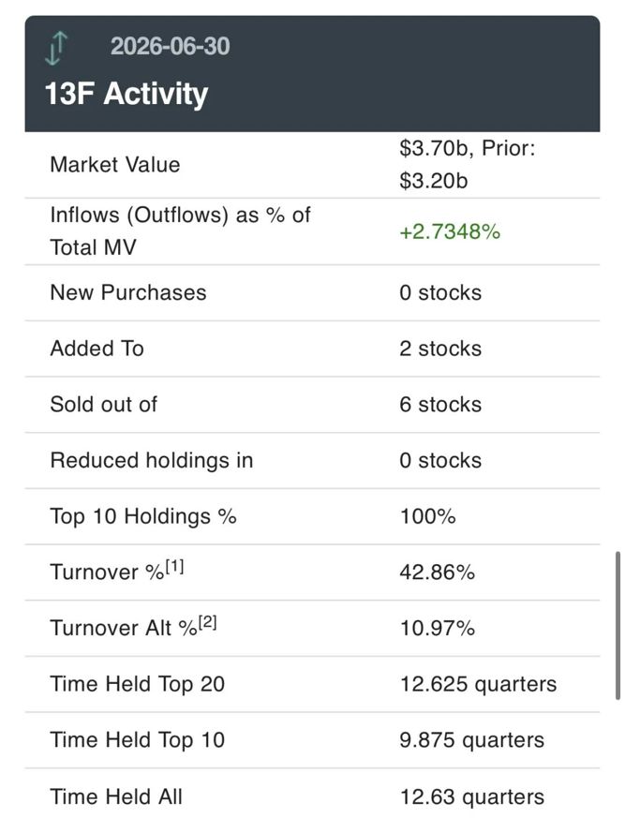The image size is (625, 818).
Task: Click the Added To 2 stocks value
Action: [x=440, y=349]
